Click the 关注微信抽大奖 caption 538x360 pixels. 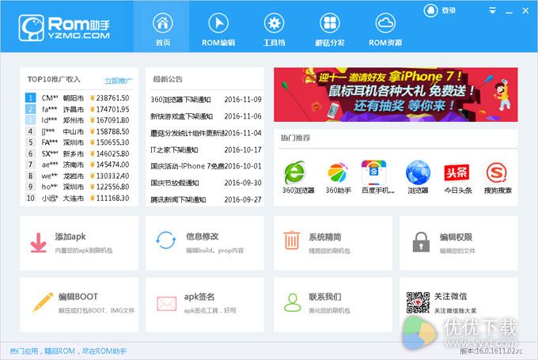[455, 311]
